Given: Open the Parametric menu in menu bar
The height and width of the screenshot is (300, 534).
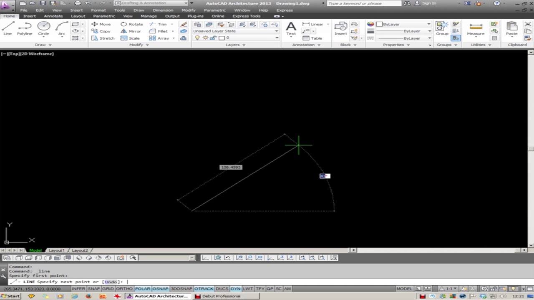Looking at the screenshot, I should click(x=214, y=10).
